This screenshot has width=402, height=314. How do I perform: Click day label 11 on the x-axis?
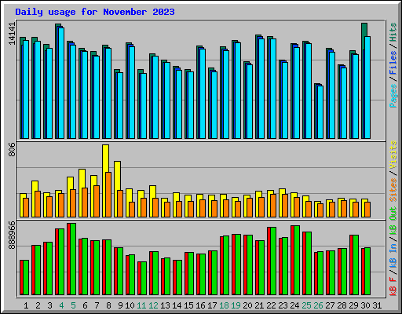141,305
